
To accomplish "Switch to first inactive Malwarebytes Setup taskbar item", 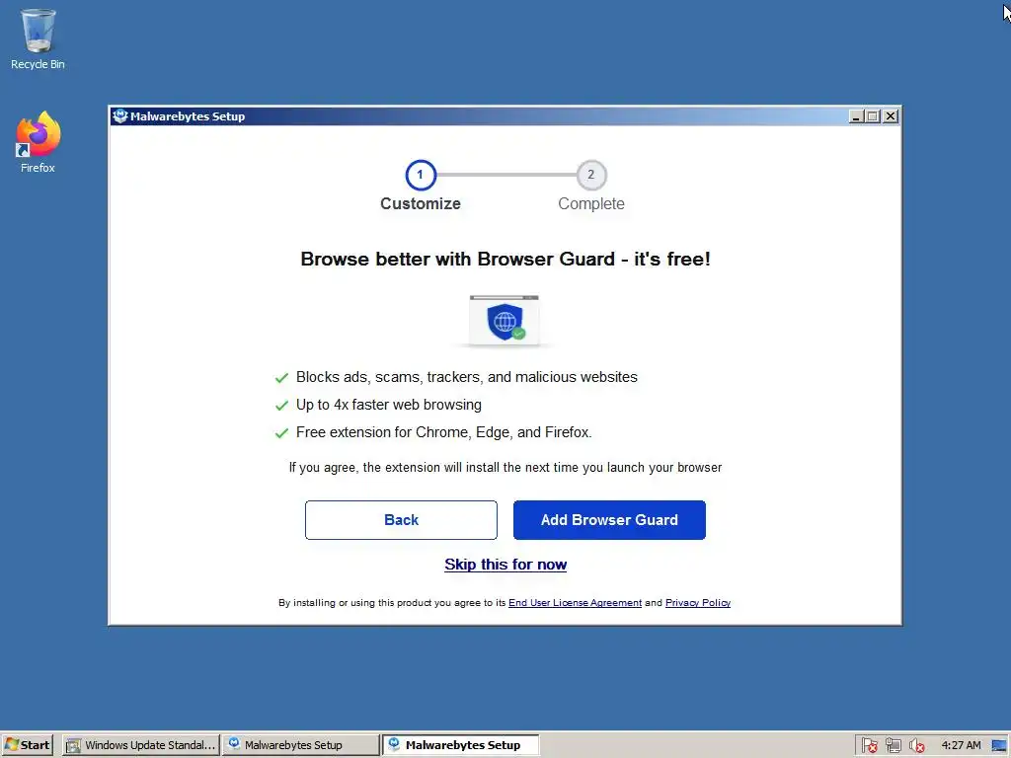I will (x=301, y=745).
